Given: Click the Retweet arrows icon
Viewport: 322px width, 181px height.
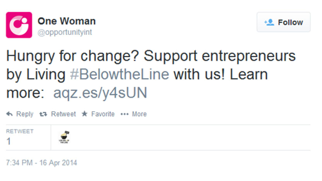Looking at the screenshot, I should point(43,114).
